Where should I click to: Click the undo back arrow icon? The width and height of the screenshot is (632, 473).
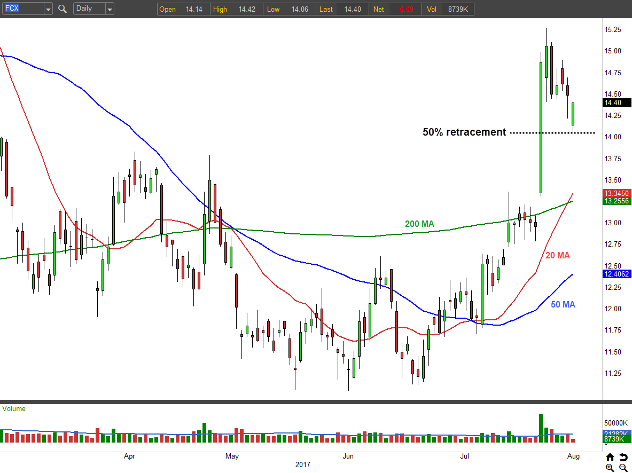(x=623, y=457)
